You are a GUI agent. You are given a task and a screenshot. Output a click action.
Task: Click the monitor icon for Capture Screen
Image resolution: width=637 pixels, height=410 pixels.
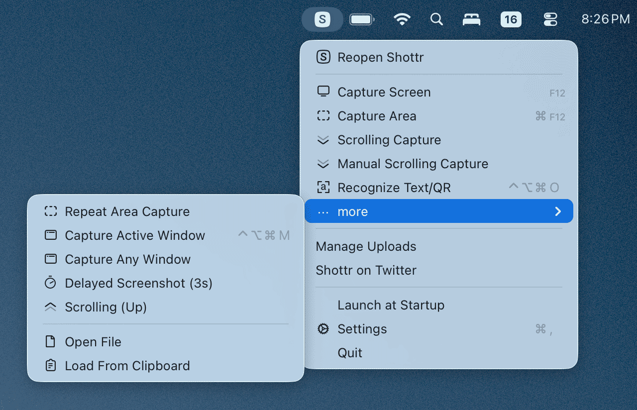click(x=323, y=92)
